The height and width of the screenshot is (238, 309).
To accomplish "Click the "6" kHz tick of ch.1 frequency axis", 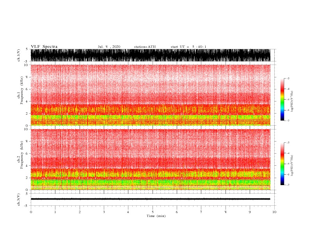I will click(x=27, y=89).
